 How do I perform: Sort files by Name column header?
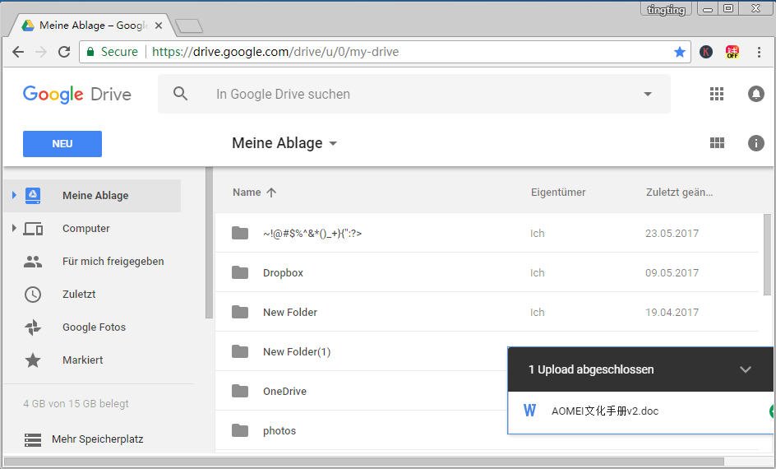tap(247, 193)
